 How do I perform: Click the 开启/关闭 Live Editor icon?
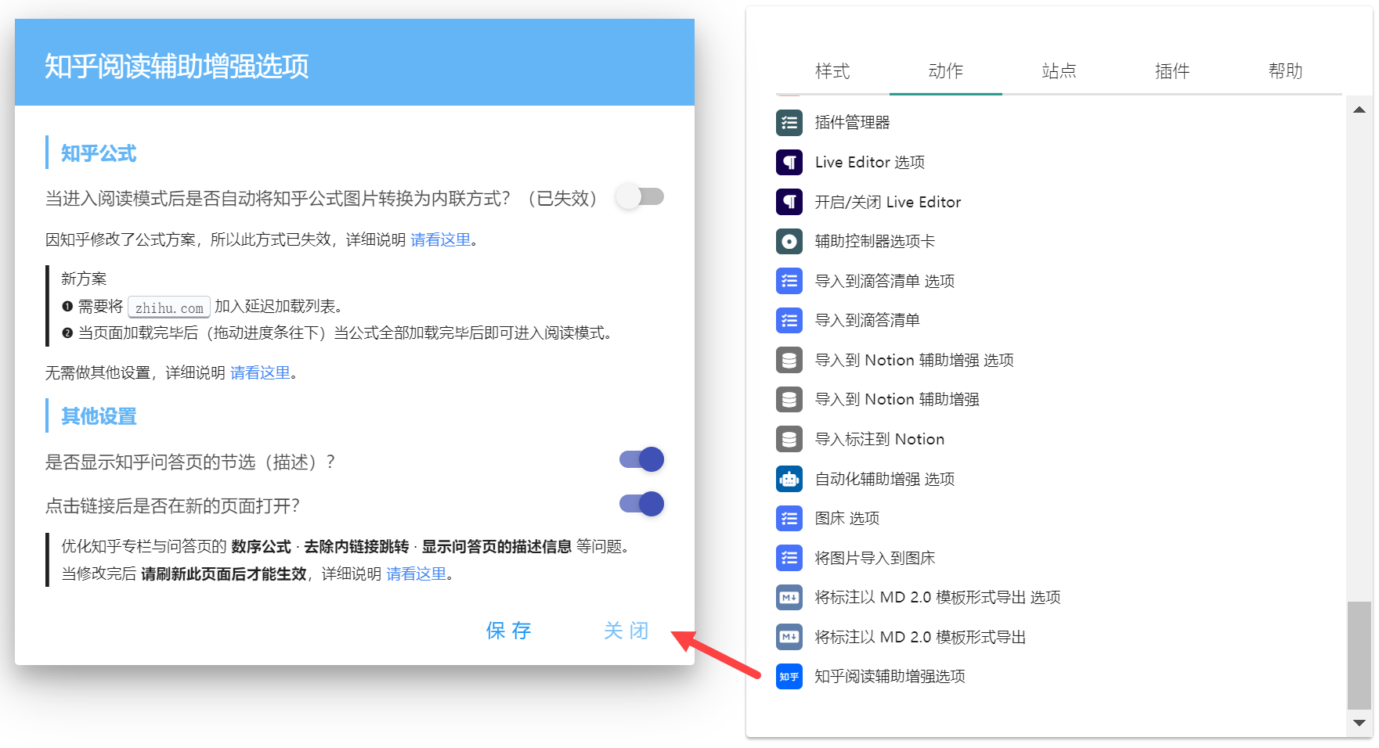789,201
